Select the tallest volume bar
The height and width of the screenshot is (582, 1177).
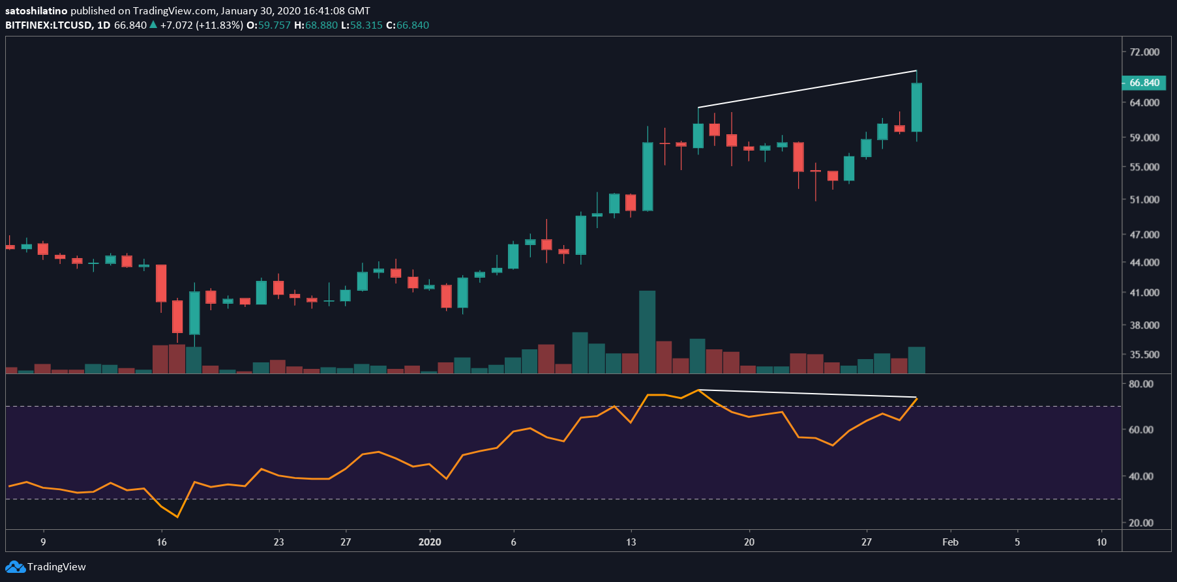(647, 332)
